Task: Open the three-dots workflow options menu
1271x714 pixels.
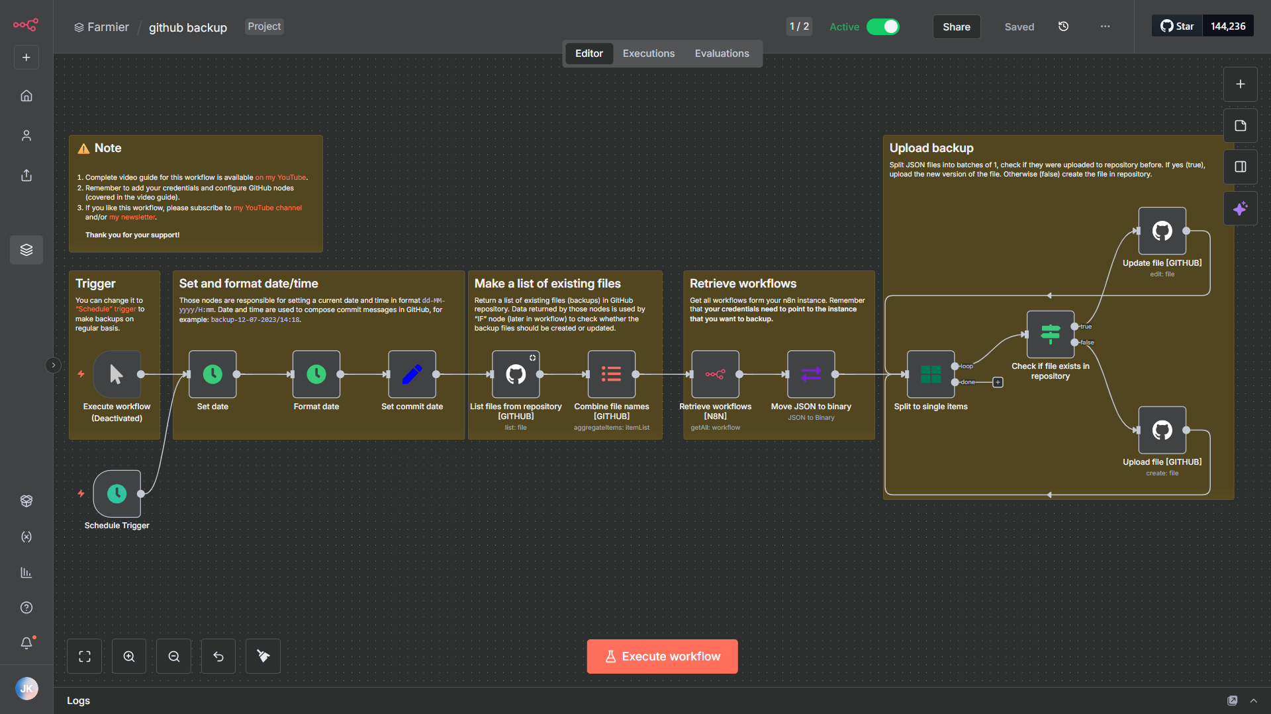Action: [1105, 26]
